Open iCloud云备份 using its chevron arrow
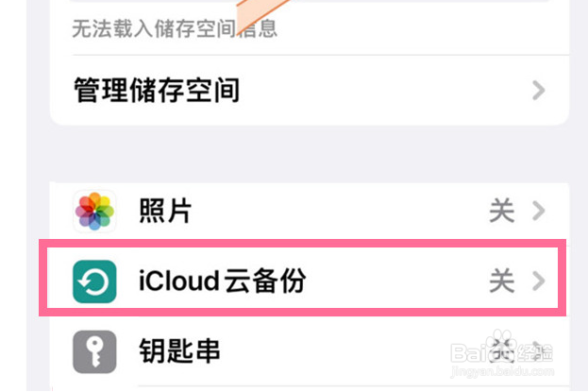 539,281
